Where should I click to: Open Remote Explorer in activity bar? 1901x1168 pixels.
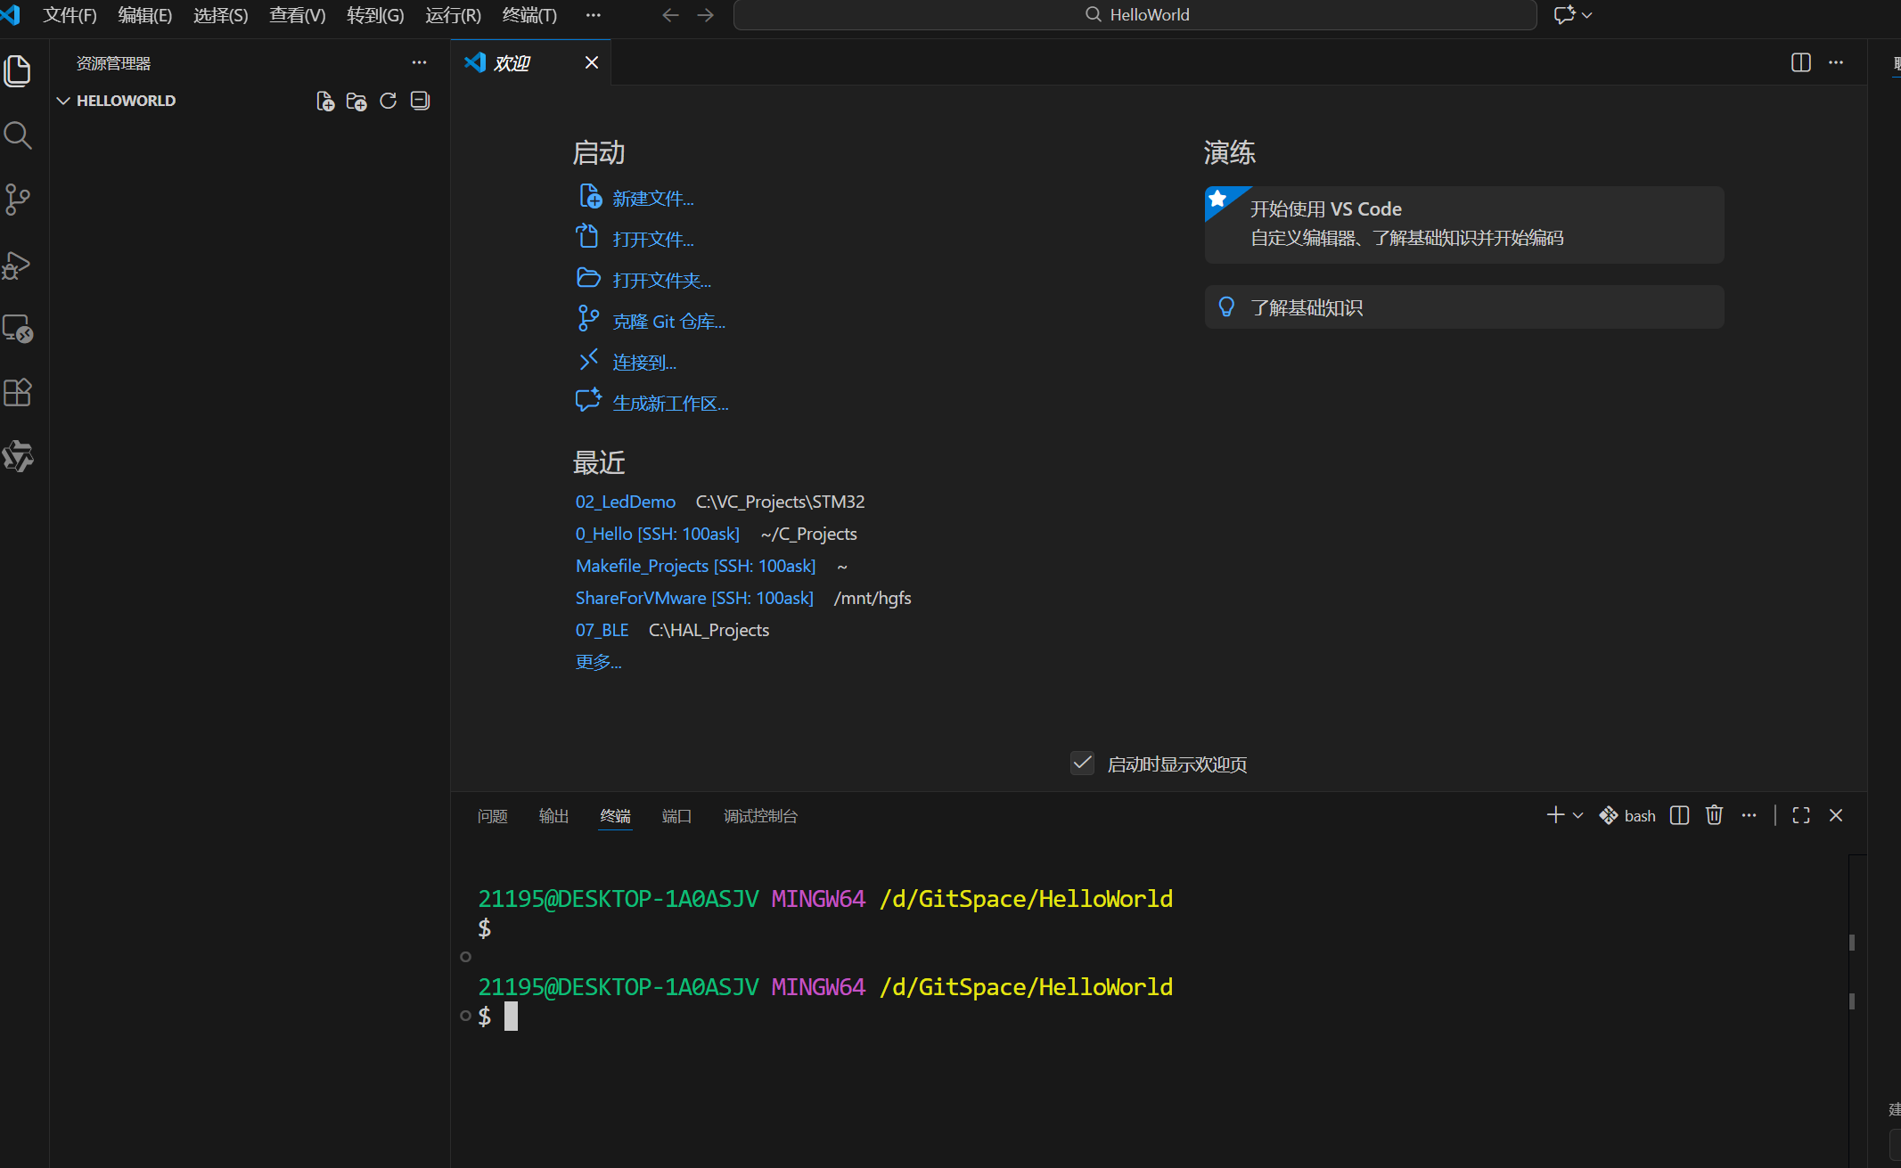point(18,329)
